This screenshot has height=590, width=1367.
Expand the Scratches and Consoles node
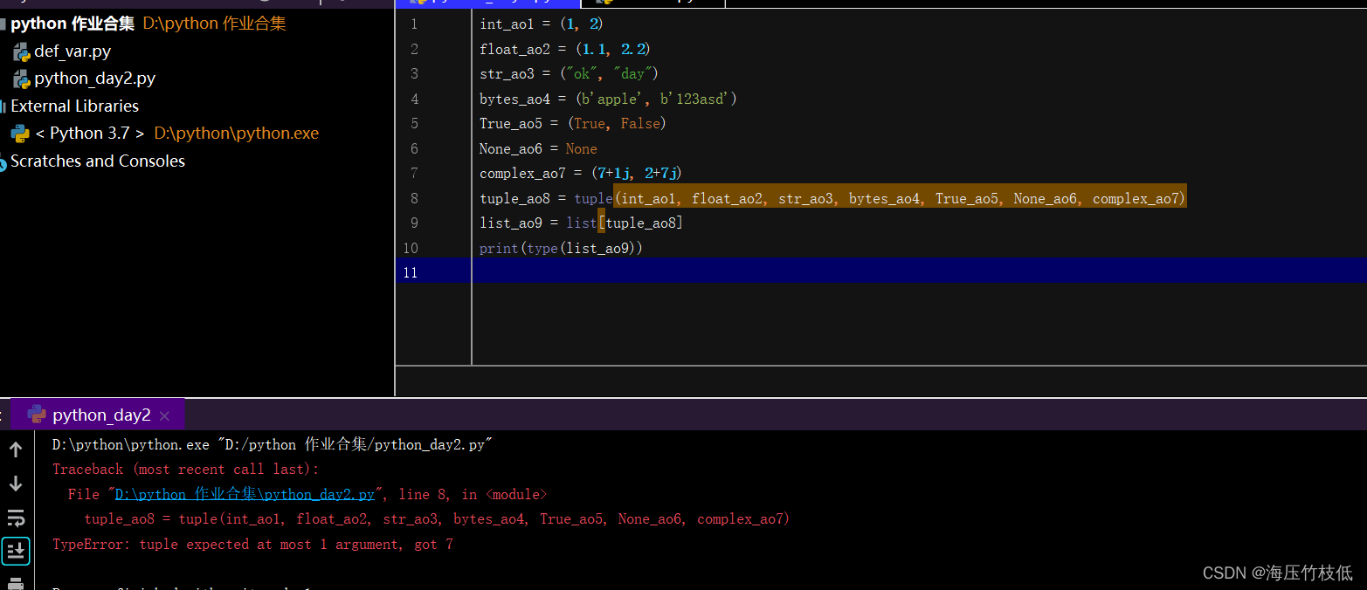(x=98, y=161)
